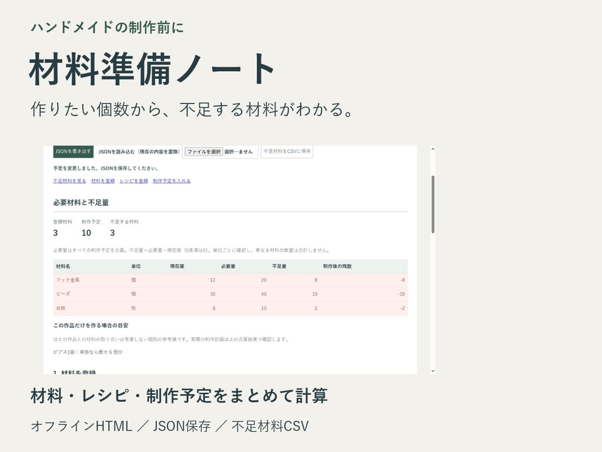Select the 台紙 table row name
Screen dimensions: 602x452
click(x=61, y=308)
